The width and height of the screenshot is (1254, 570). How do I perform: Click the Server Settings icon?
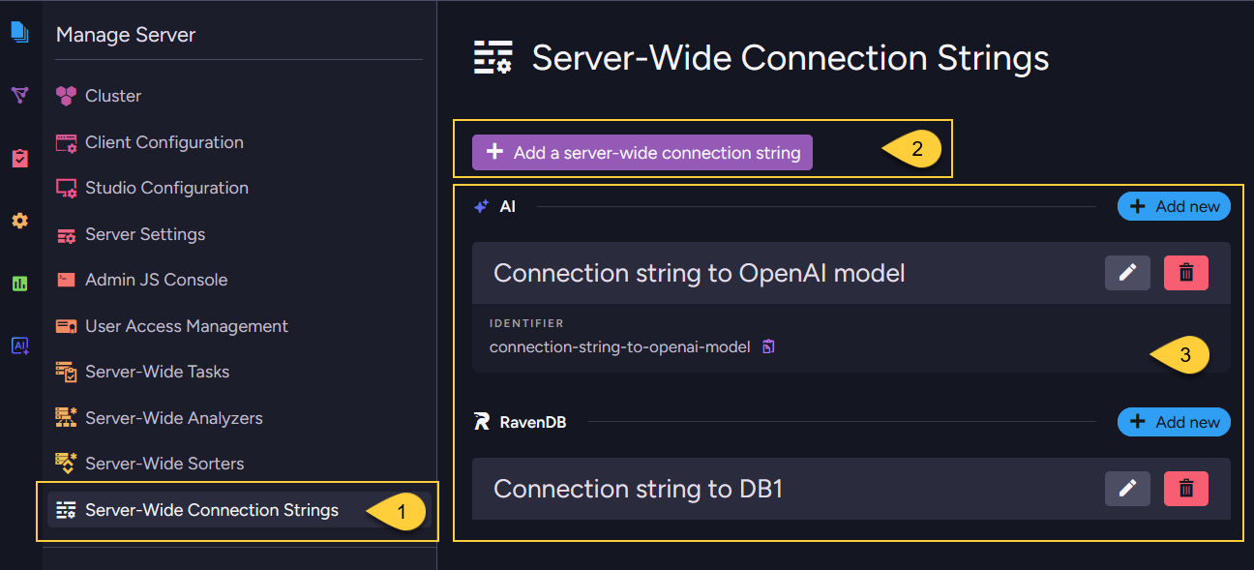point(66,235)
